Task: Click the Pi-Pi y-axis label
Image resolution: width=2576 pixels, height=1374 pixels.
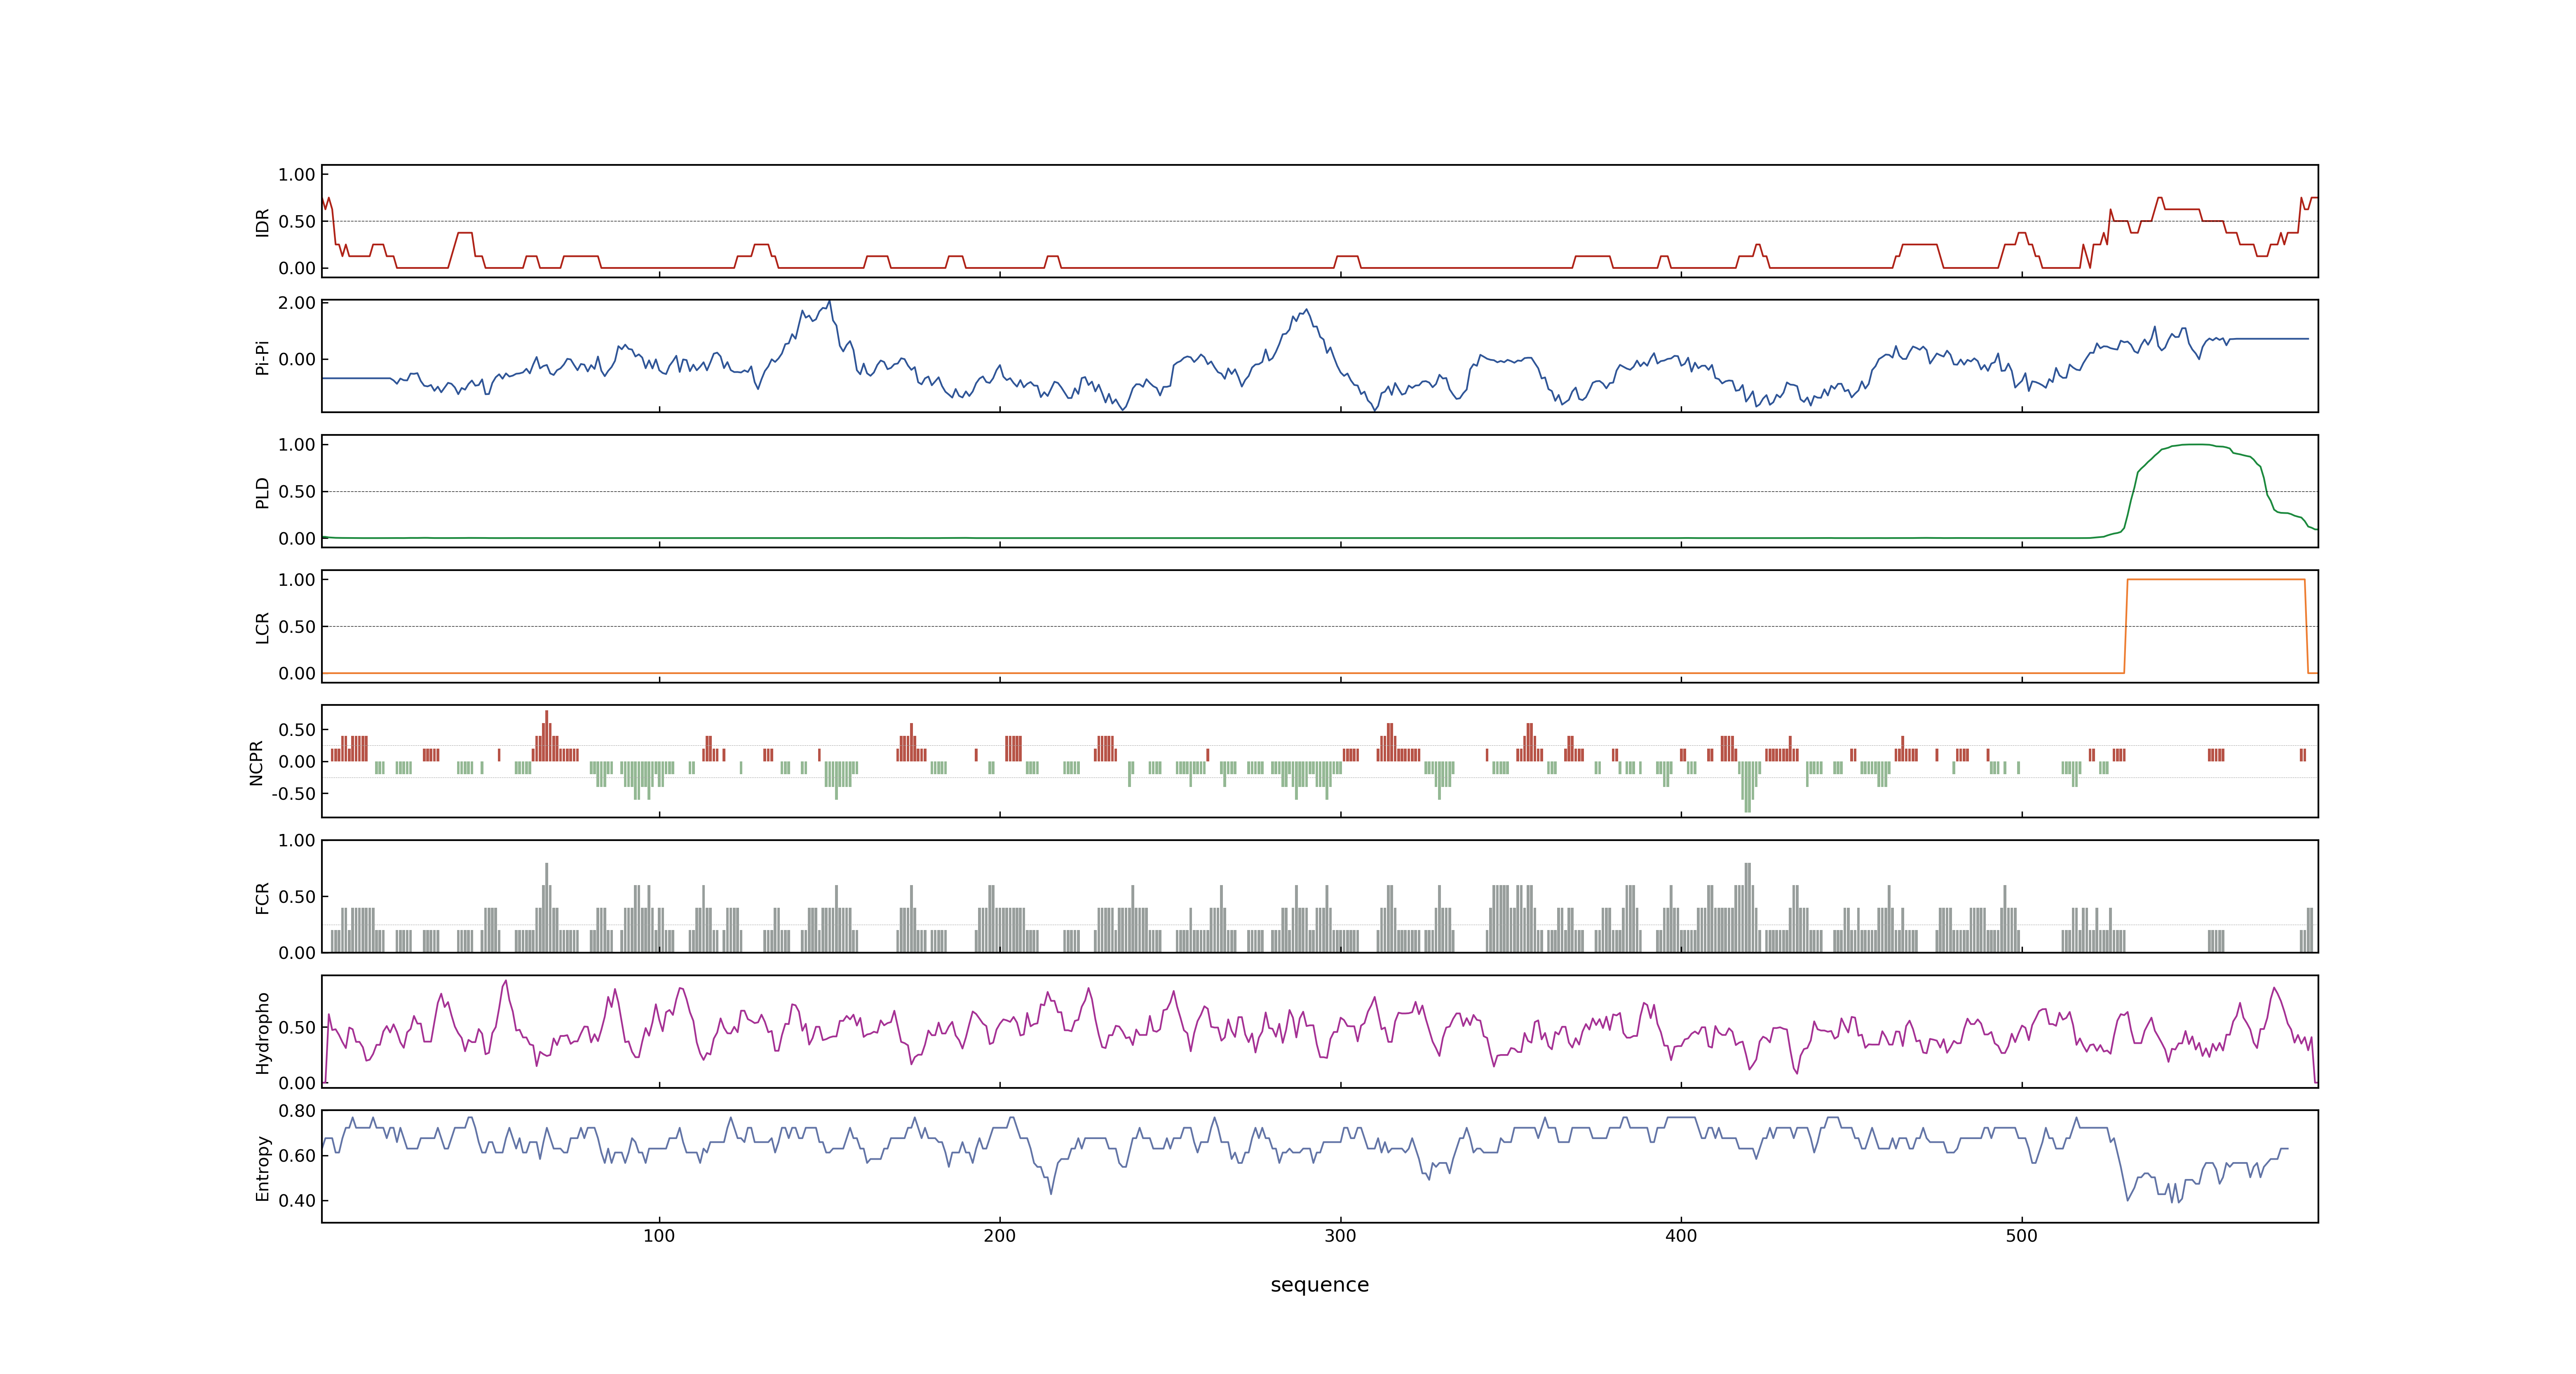Action: (x=263, y=358)
